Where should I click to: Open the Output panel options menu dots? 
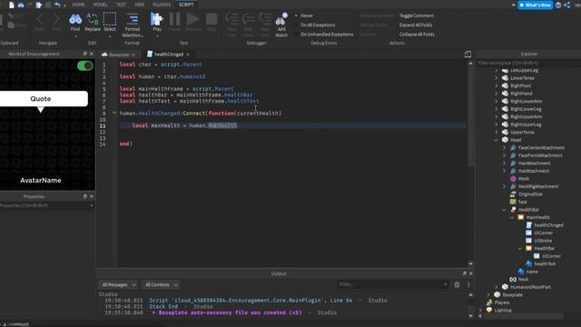(468, 284)
